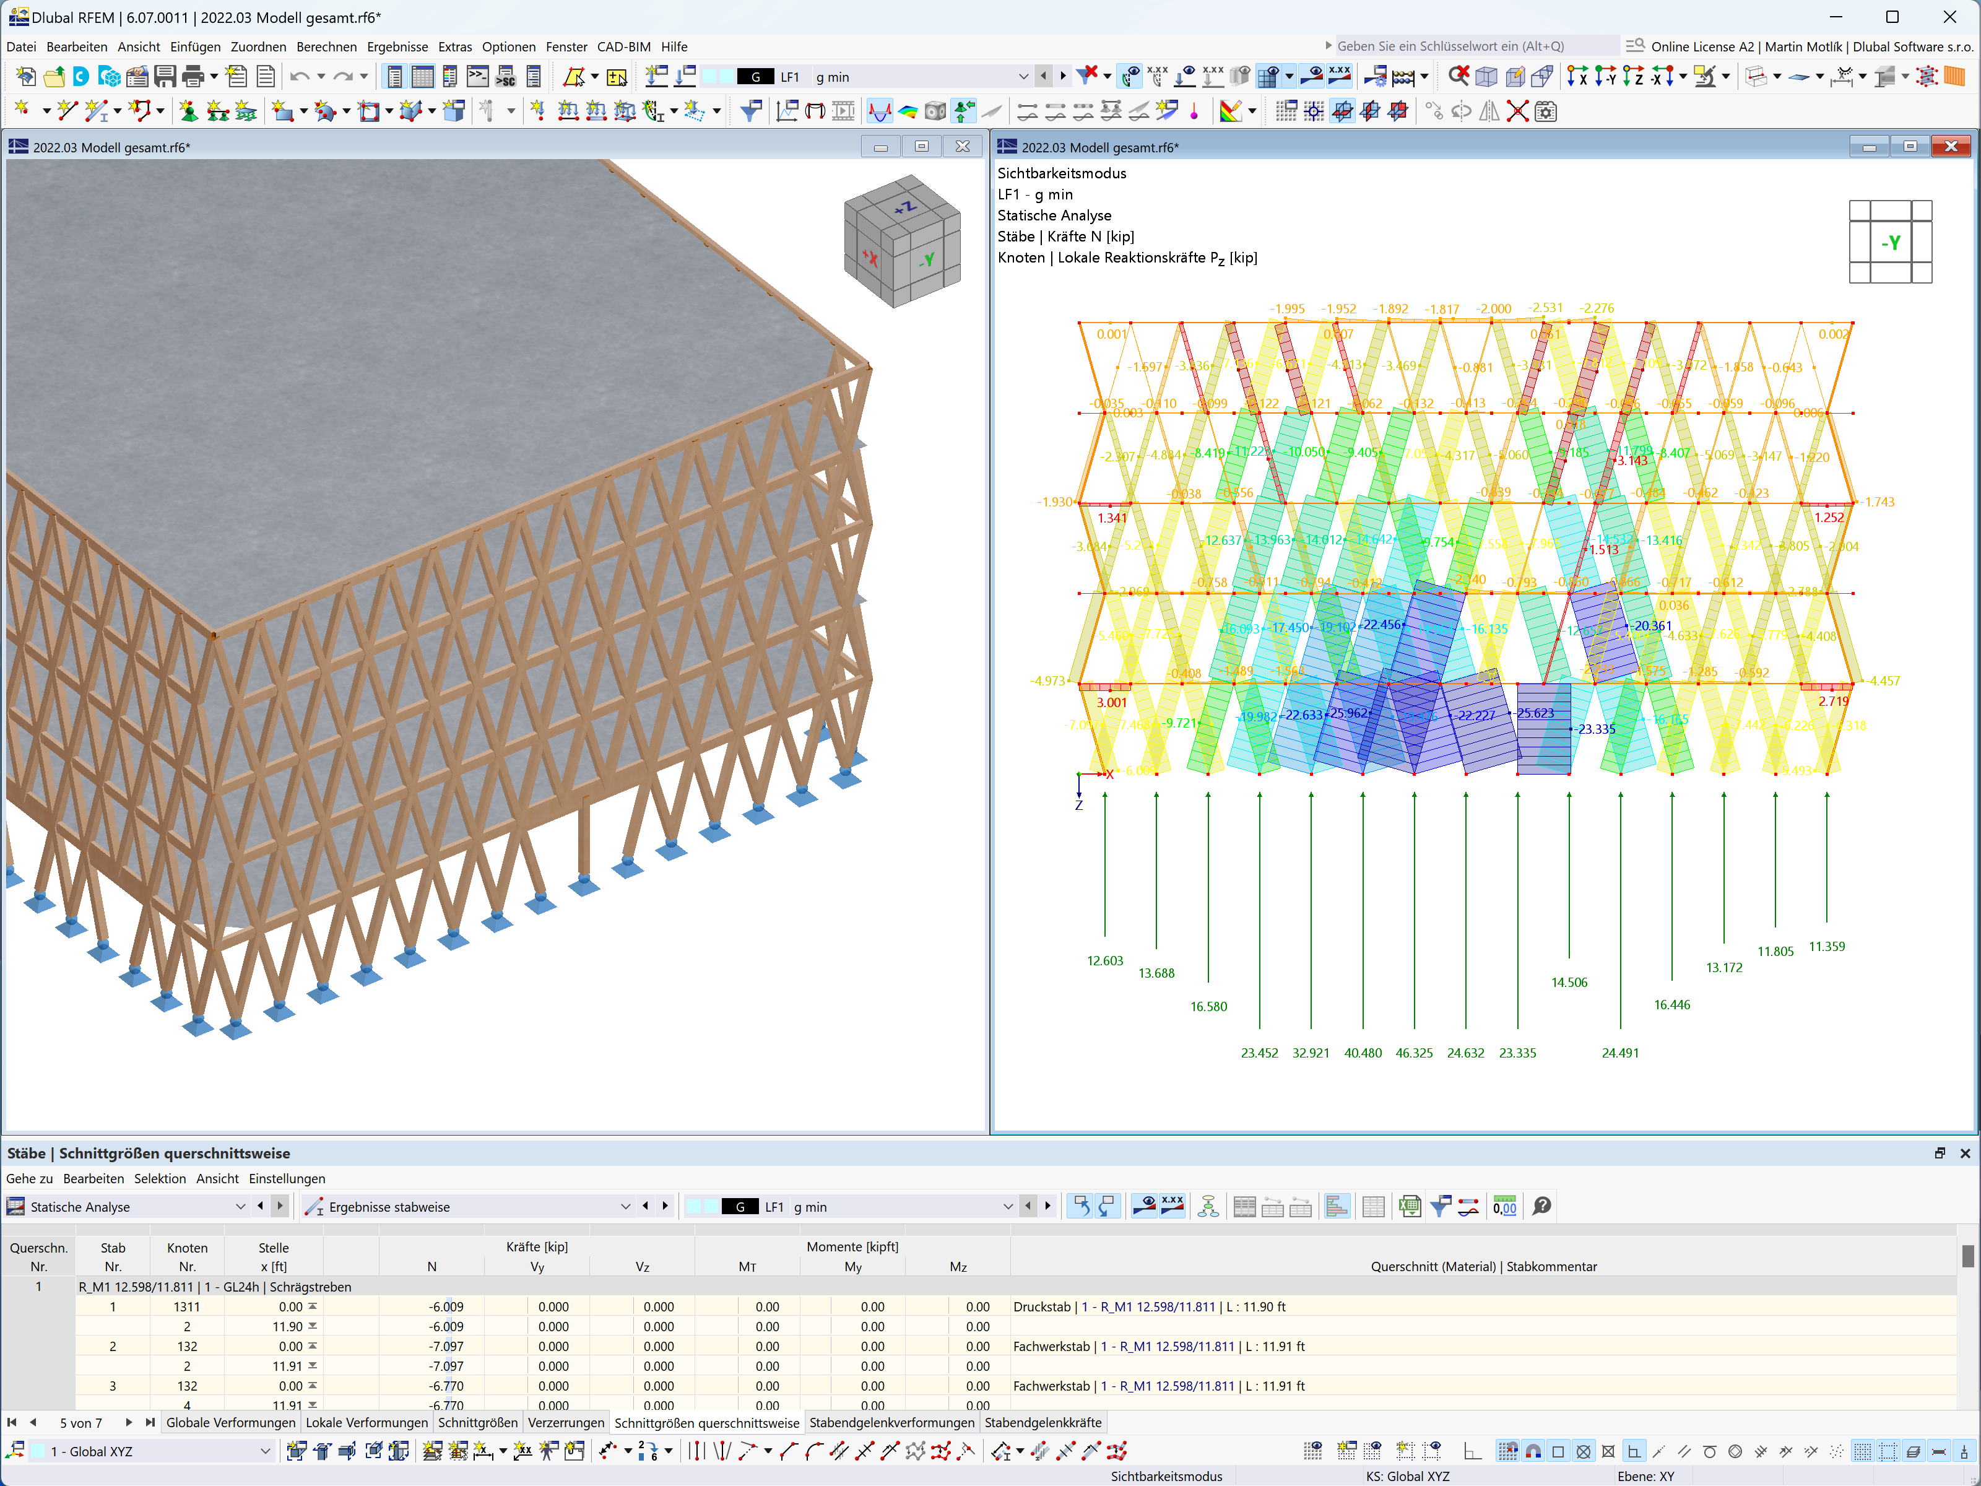Click the Hilfe menu entry
Viewport: 1981px width, 1486px height.
(674, 46)
